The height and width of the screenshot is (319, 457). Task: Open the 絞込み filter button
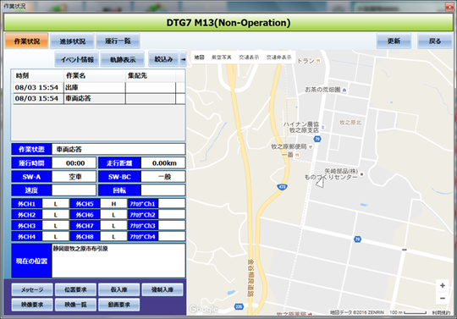pos(163,59)
